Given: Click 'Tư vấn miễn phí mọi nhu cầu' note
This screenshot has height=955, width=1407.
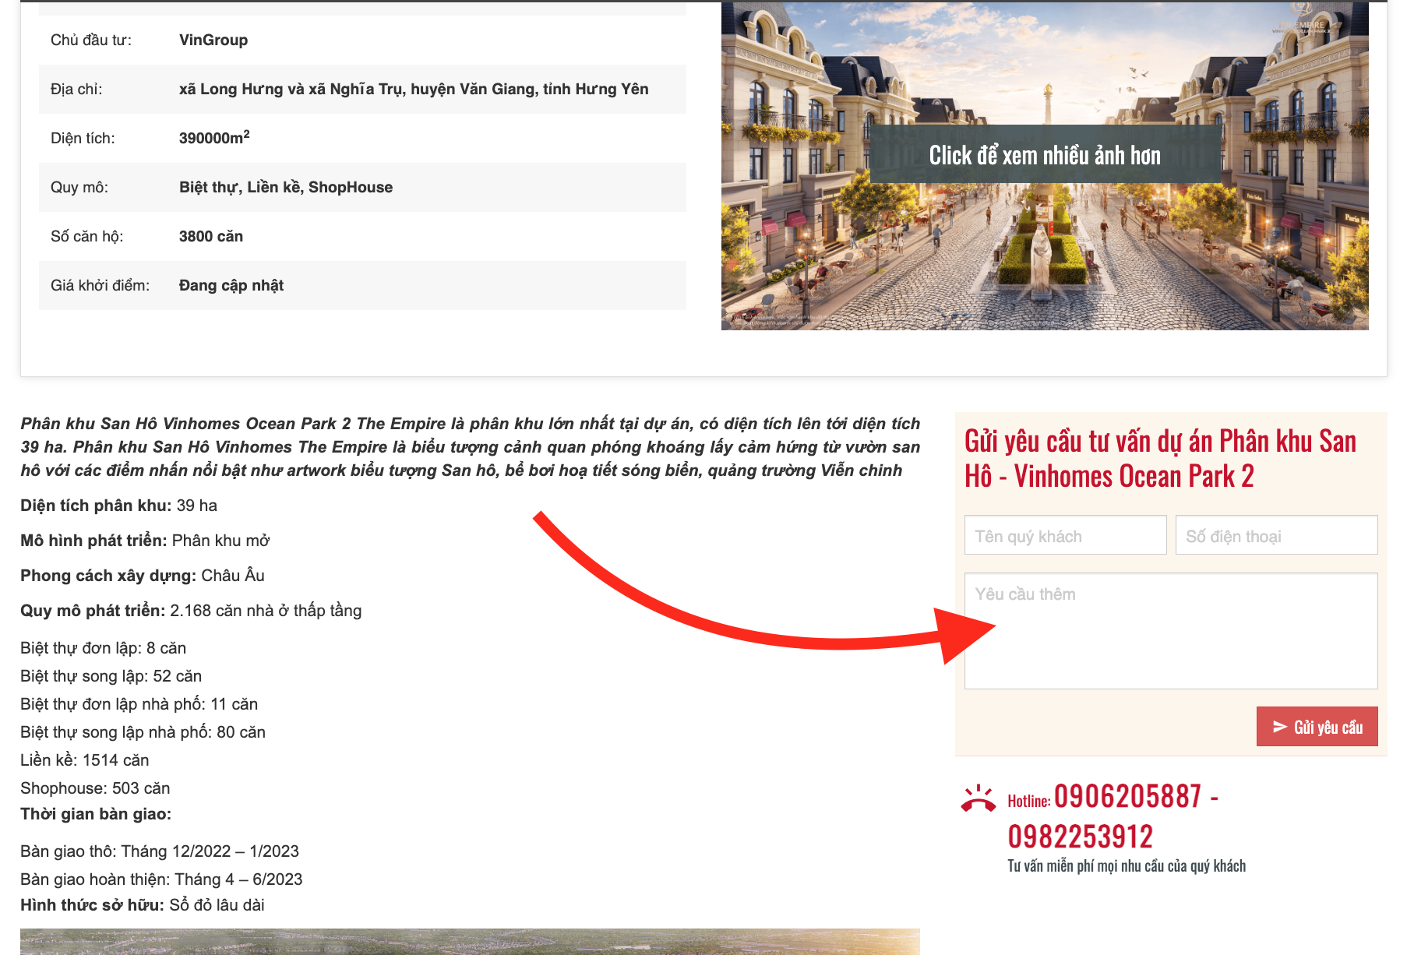Looking at the screenshot, I should coord(1127,866).
